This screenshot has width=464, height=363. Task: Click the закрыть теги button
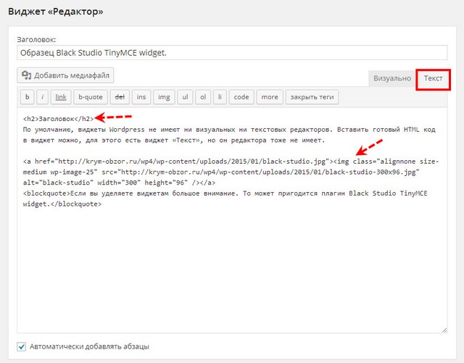coord(312,97)
